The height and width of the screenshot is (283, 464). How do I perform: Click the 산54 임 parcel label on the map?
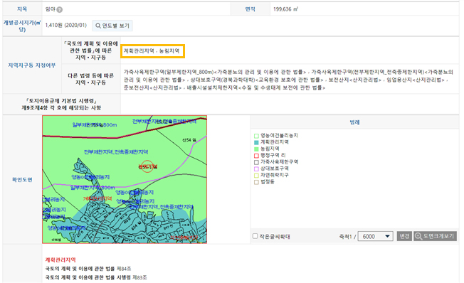click(189, 140)
